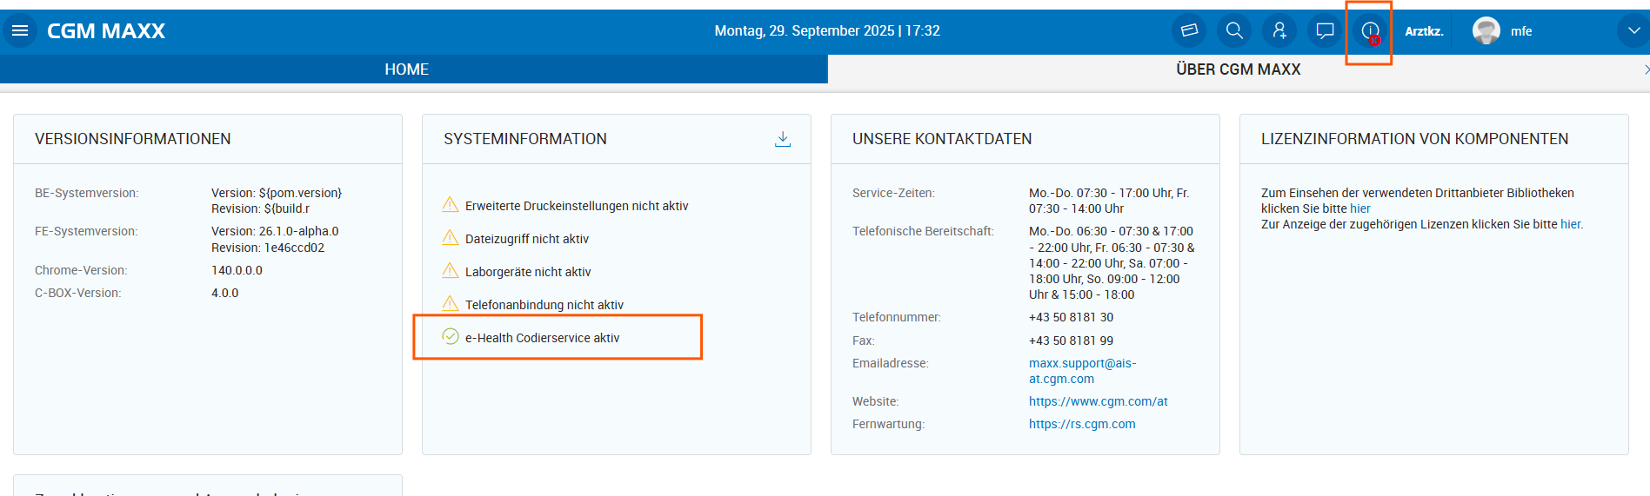Open the Arztkz. selector
1650x496 pixels.
tap(1424, 31)
